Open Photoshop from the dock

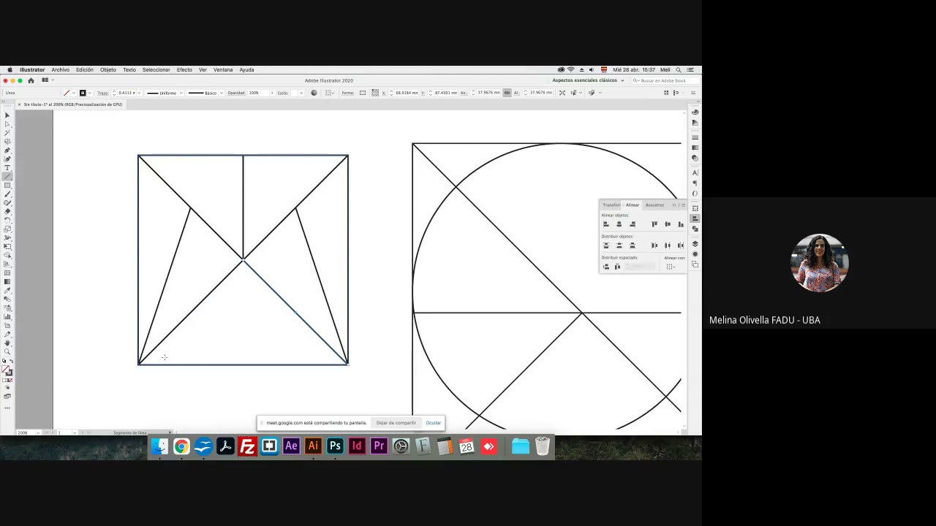[x=335, y=446]
